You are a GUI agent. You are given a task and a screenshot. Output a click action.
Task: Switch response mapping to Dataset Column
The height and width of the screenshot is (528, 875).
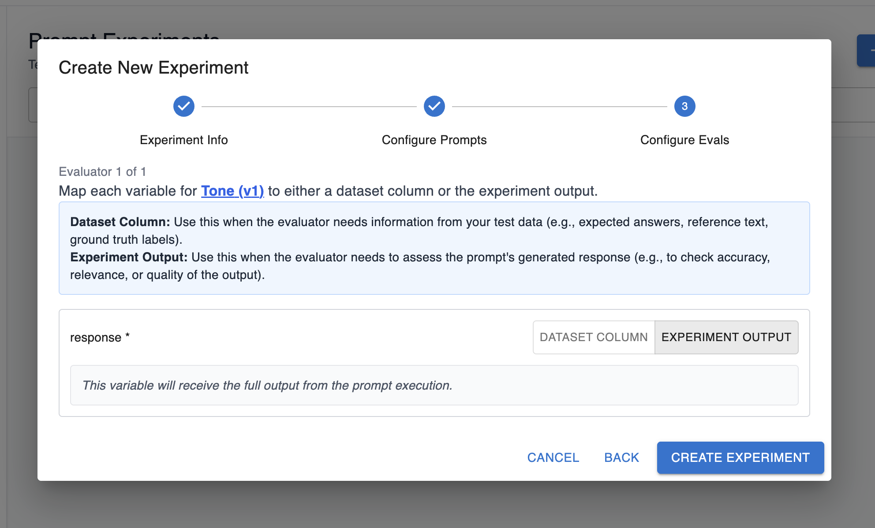click(594, 337)
